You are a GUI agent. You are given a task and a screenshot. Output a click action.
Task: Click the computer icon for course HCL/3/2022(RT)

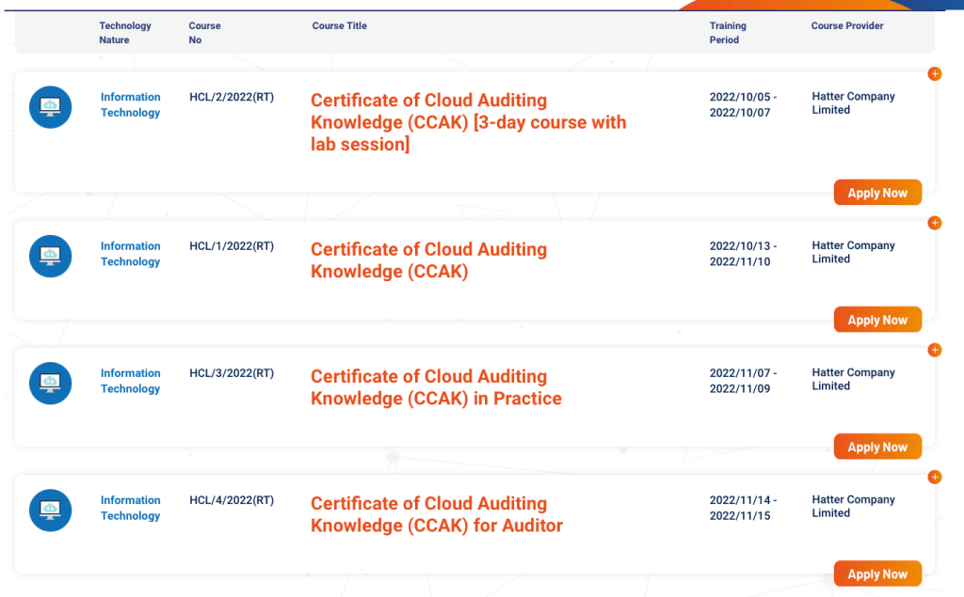[x=50, y=383]
